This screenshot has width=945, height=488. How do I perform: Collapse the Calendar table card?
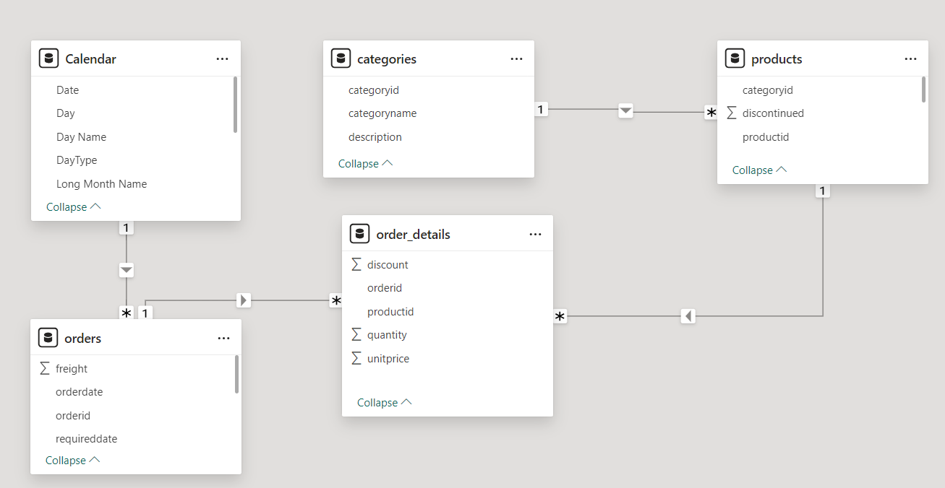(x=73, y=207)
